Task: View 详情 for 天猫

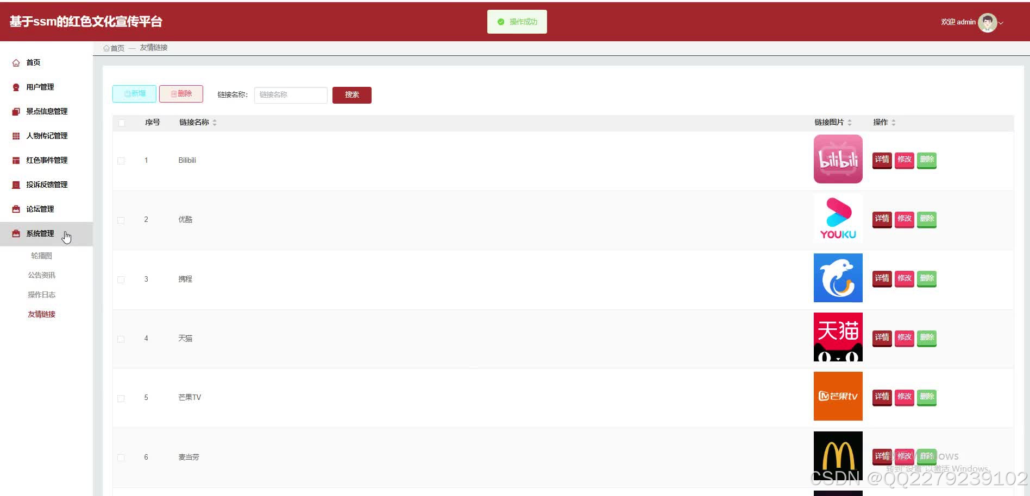Action: (x=882, y=338)
